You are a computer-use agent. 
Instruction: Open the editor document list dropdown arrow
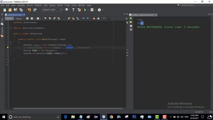pos(124,14)
